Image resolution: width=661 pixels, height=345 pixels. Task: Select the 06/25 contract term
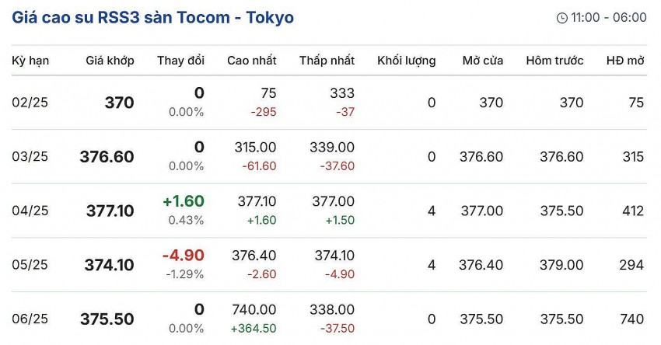click(x=30, y=319)
